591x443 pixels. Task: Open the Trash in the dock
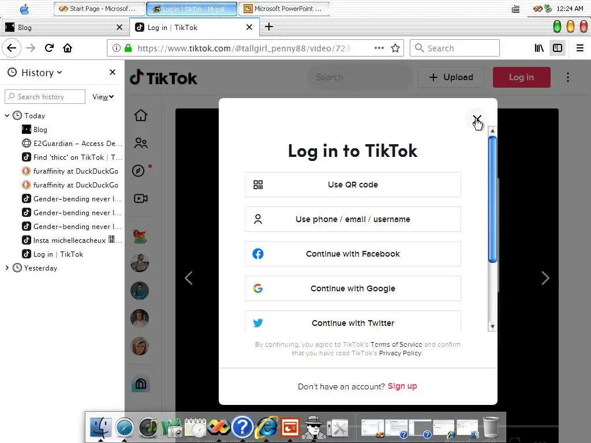pyautogui.click(x=491, y=427)
